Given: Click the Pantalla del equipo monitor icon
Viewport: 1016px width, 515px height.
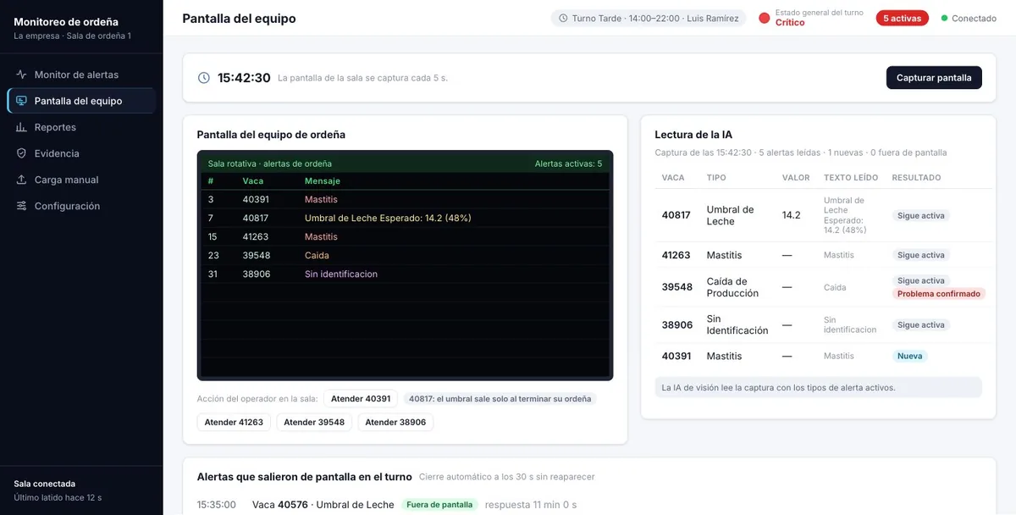Looking at the screenshot, I should coord(22,101).
